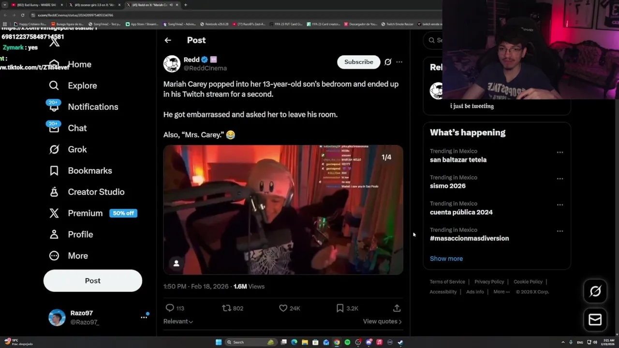Open the post's three-dot options menu
The image size is (619, 348).
(x=399, y=62)
